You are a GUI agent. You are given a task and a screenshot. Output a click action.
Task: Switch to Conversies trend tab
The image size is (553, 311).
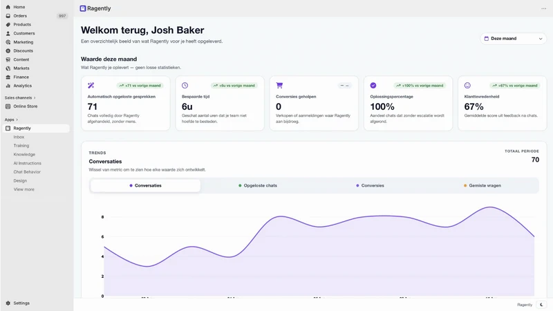[x=370, y=185]
